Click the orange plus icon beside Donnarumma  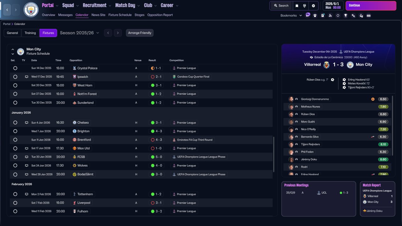373,99
